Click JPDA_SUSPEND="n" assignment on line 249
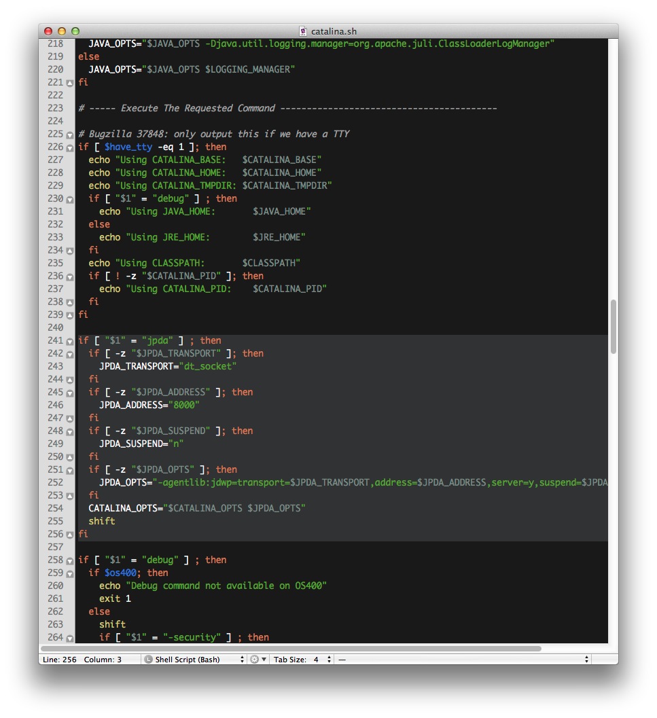This screenshot has height=718, width=657. pos(141,444)
